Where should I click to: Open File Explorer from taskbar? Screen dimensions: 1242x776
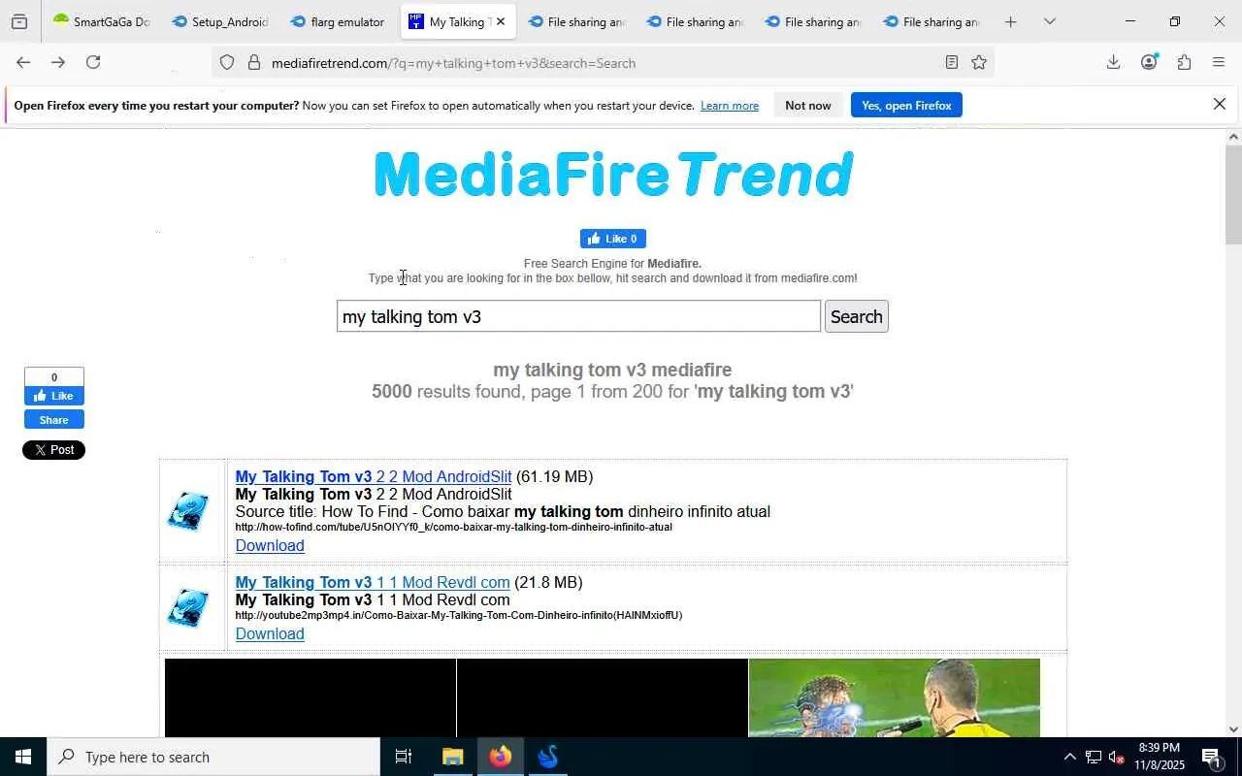[453, 757]
